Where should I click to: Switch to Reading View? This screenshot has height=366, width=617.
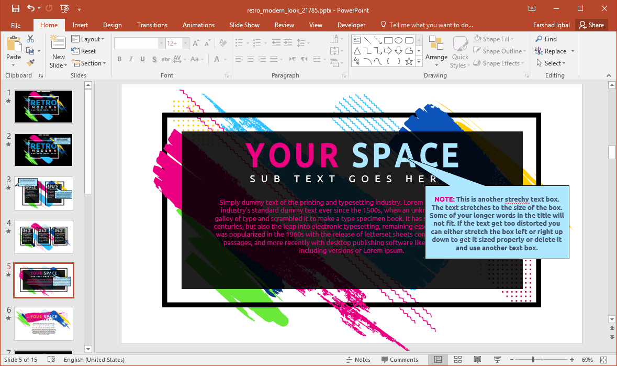[x=477, y=359]
